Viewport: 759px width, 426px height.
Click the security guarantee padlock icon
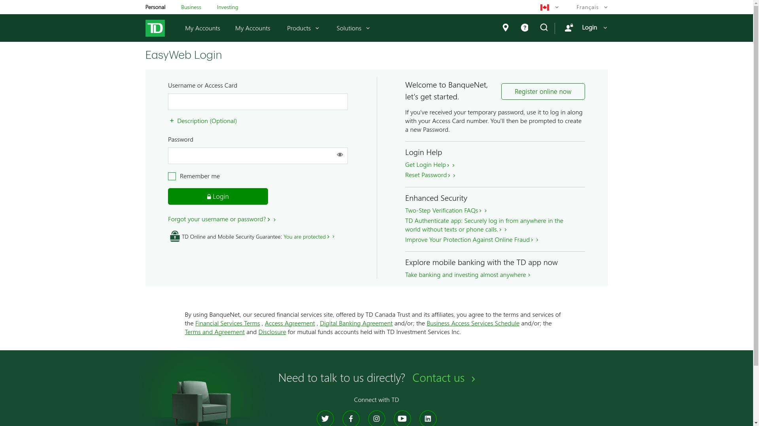click(x=175, y=236)
